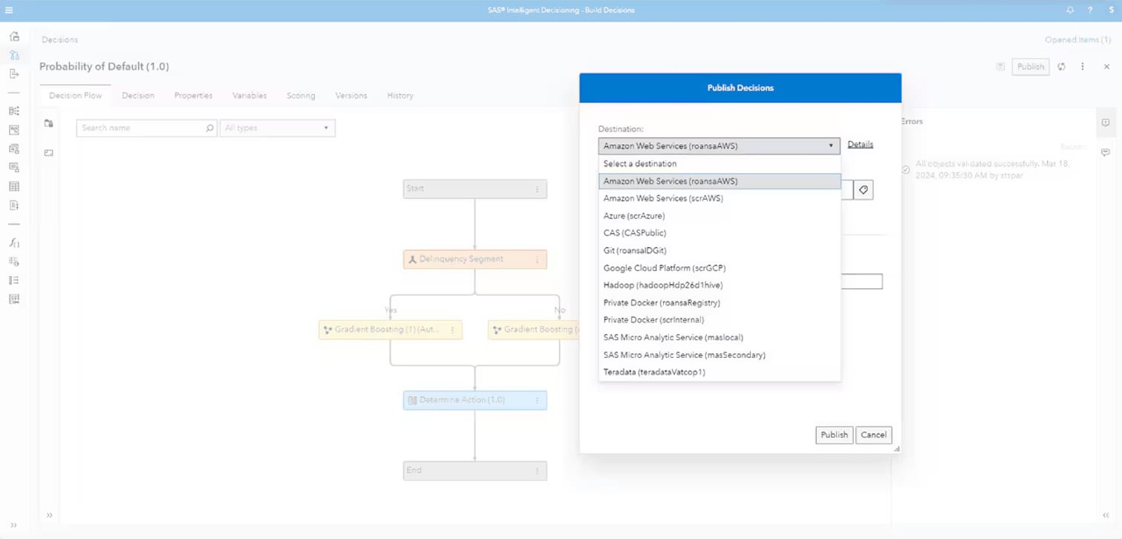Click Publish button in the dialog
Image resolution: width=1122 pixels, height=539 pixels.
tap(834, 435)
